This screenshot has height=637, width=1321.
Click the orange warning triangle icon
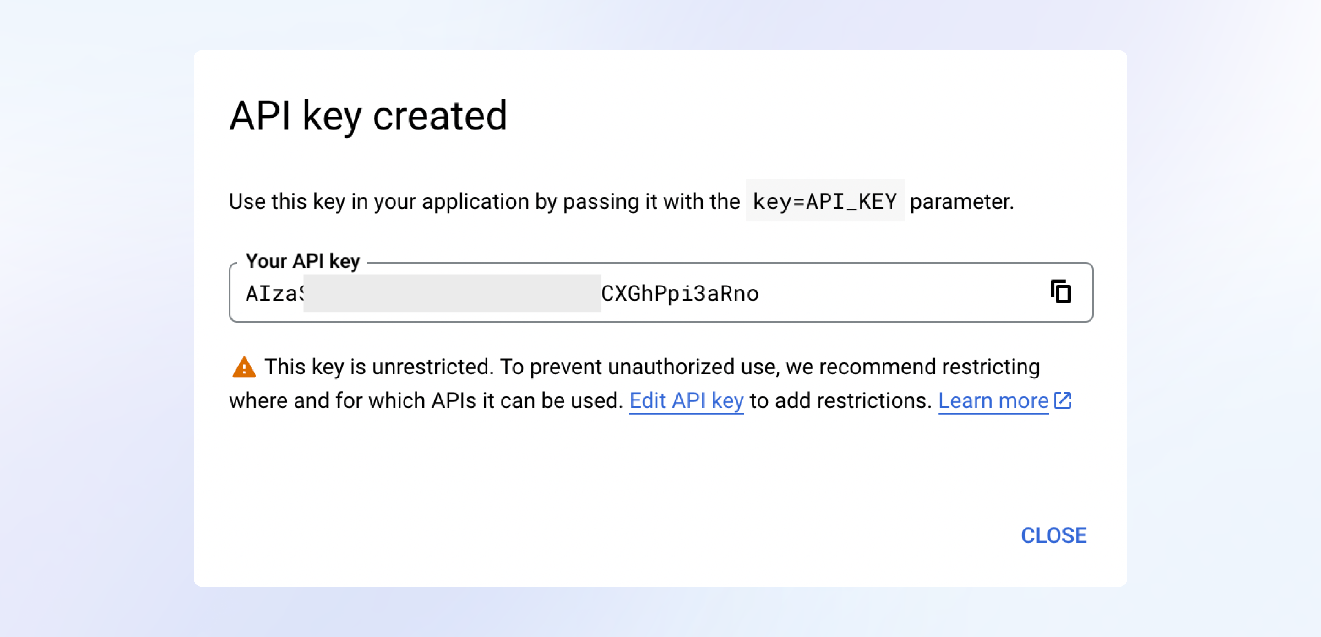pyautogui.click(x=244, y=367)
